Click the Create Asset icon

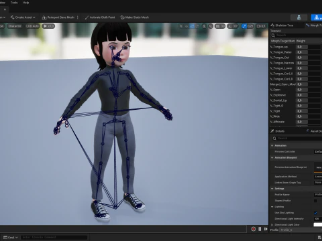[x=12, y=17]
